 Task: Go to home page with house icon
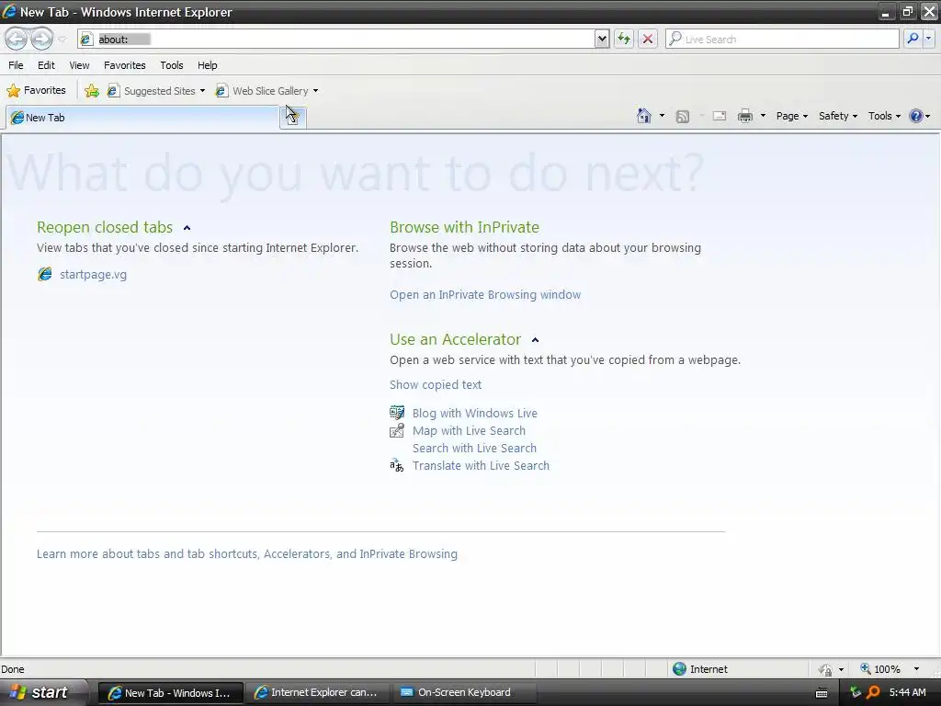pyautogui.click(x=644, y=116)
